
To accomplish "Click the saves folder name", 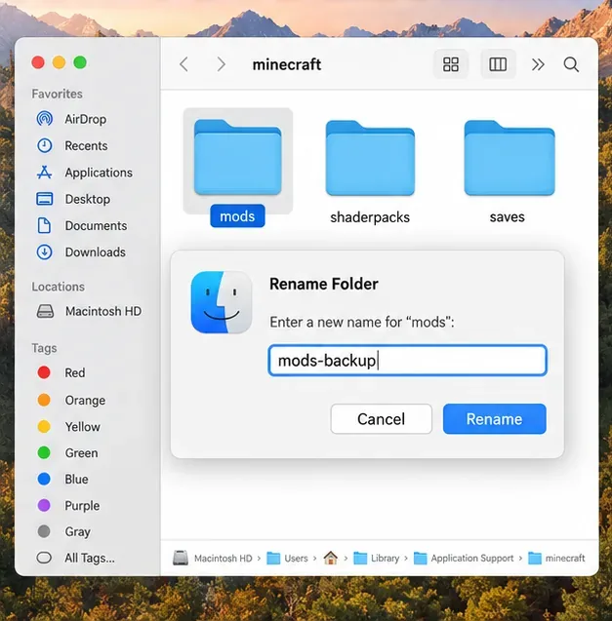I will pyautogui.click(x=507, y=217).
